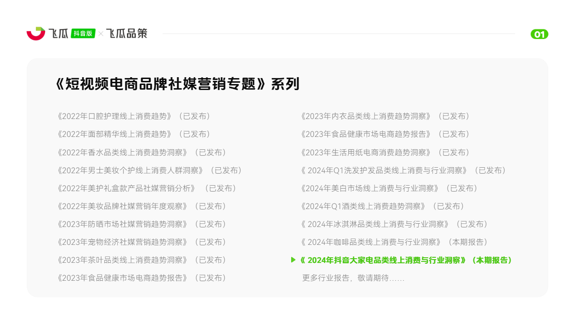Image resolution: width=575 pixels, height=323 pixels.
Task: Select highlighted 《2024年抖音大家电品类线上消费与行业洞察》 report
Action: point(406,260)
